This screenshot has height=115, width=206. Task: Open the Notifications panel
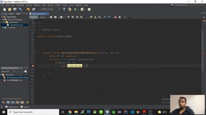[12, 107]
